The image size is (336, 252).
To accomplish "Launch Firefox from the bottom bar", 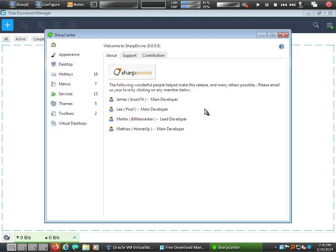I will tap(56, 247).
